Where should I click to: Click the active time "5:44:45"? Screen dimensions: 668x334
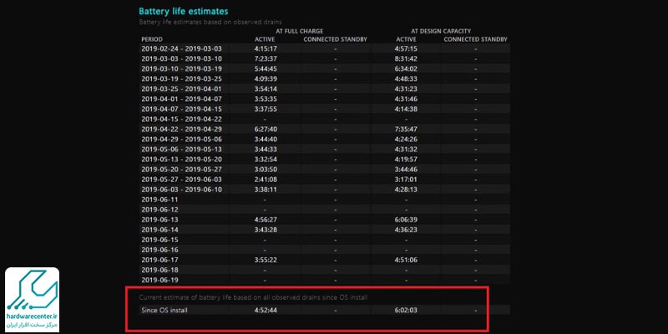point(266,69)
